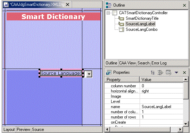Select the Source Language label in layout
Screen dimensions: 190x133
pos(61,73)
